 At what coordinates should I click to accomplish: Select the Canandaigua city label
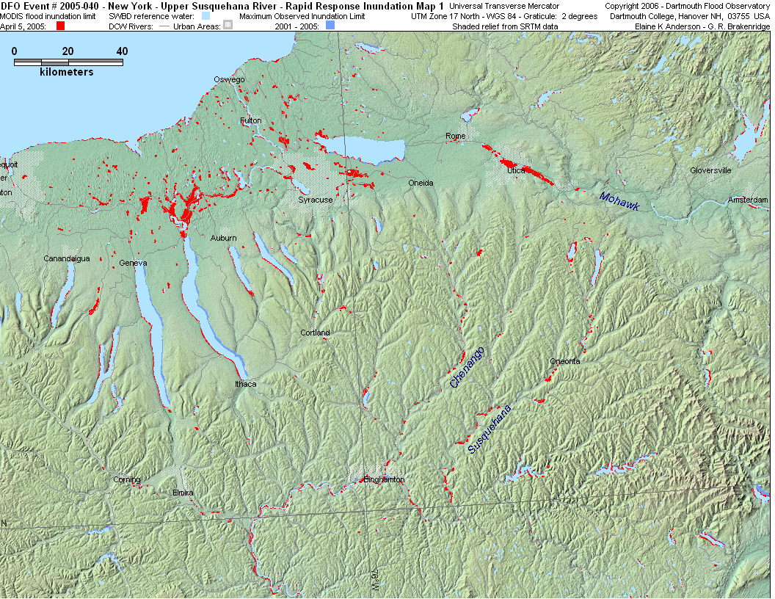[67, 258]
